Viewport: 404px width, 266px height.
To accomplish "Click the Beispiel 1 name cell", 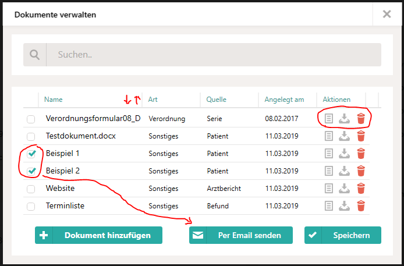I will (x=63, y=154).
